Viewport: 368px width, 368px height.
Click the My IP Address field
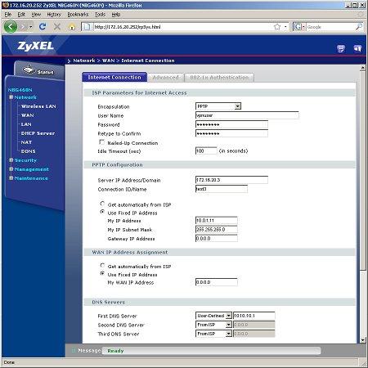click(x=217, y=220)
